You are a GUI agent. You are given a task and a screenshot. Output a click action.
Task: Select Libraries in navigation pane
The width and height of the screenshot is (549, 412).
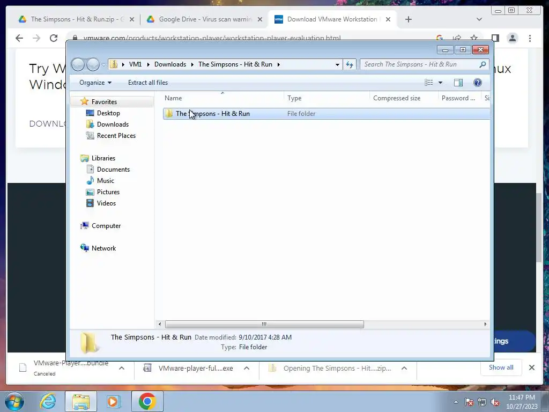[103, 158]
